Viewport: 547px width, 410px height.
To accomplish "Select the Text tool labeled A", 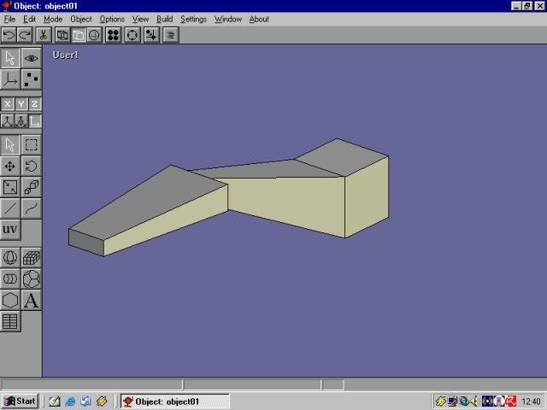I will pyautogui.click(x=32, y=300).
